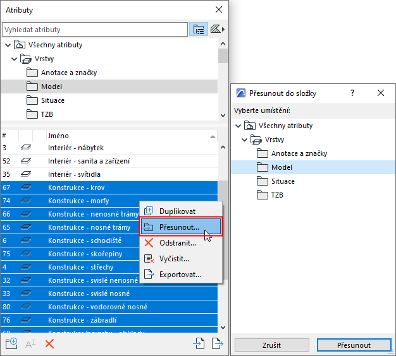The width and height of the screenshot is (396, 356).
Task: Select Model folder in move dialog
Action: [313, 167]
